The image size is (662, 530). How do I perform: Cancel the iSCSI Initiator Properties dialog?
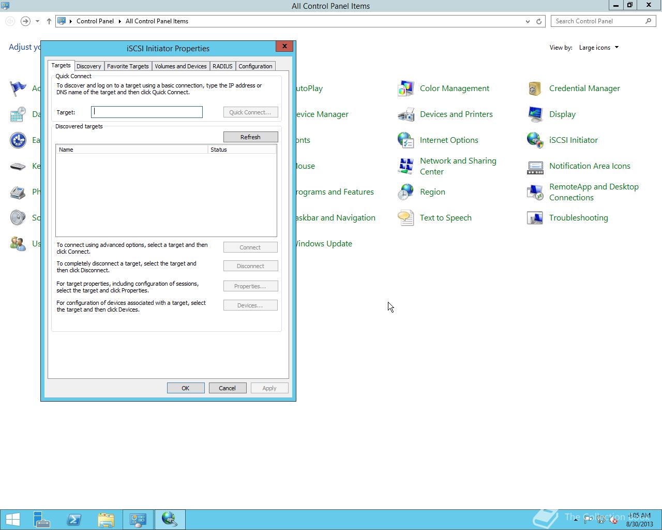tap(227, 388)
